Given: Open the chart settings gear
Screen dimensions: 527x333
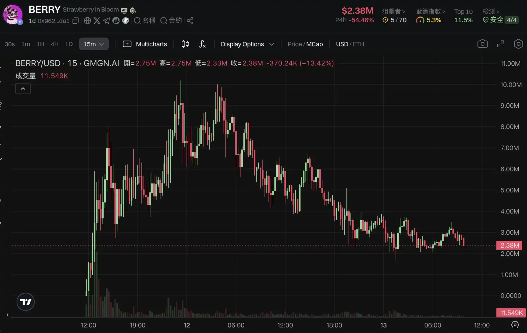Looking at the screenshot, I should coord(518,44).
